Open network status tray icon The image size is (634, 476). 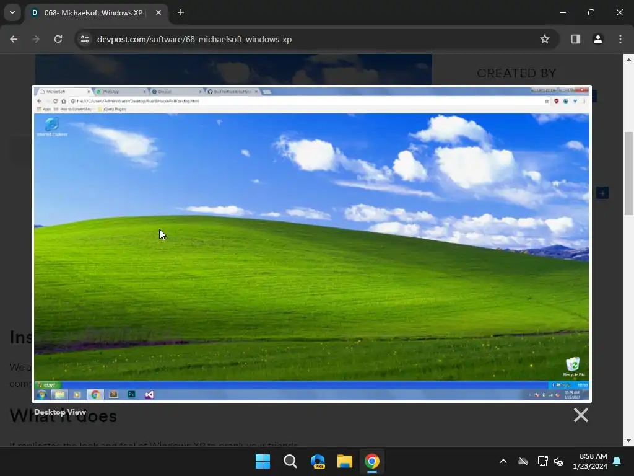pyautogui.click(x=542, y=461)
